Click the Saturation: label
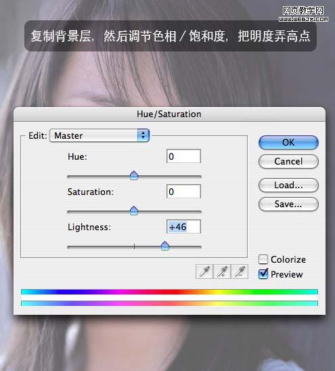Image resolution: width=335 pixels, height=371 pixels. click(x=91, y=192)
